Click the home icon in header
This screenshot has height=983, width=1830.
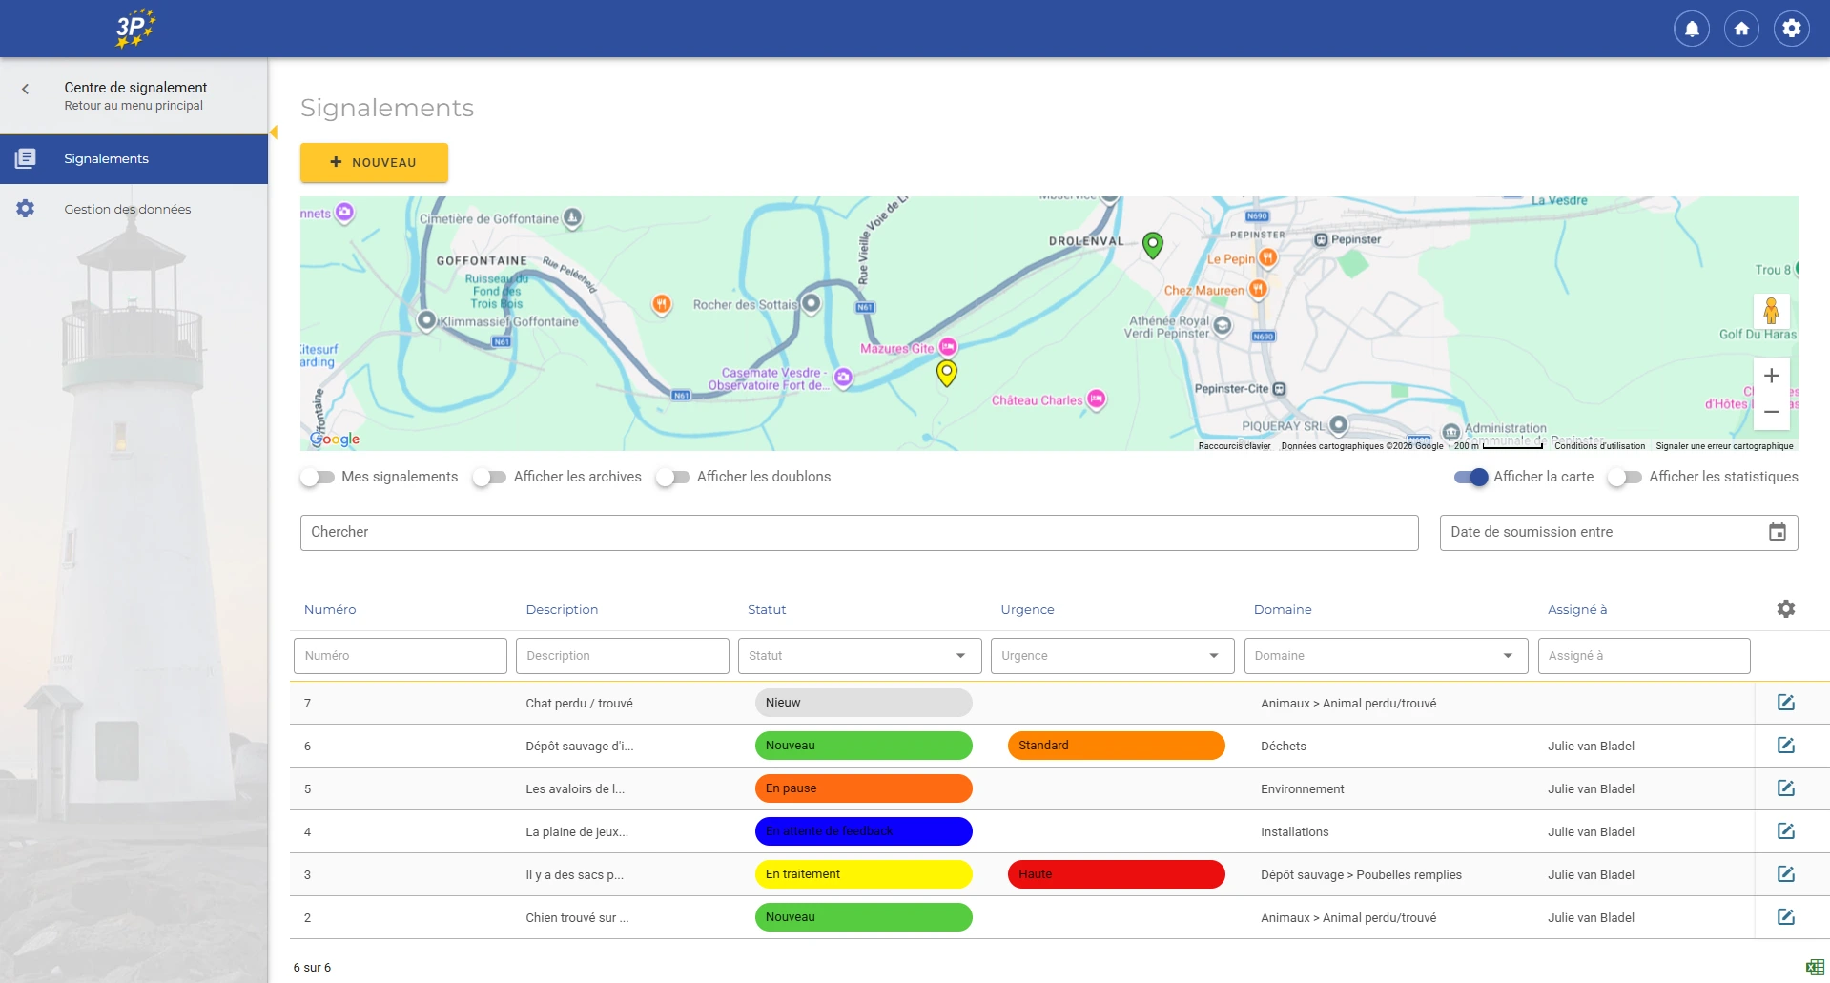coord(1741,29)
